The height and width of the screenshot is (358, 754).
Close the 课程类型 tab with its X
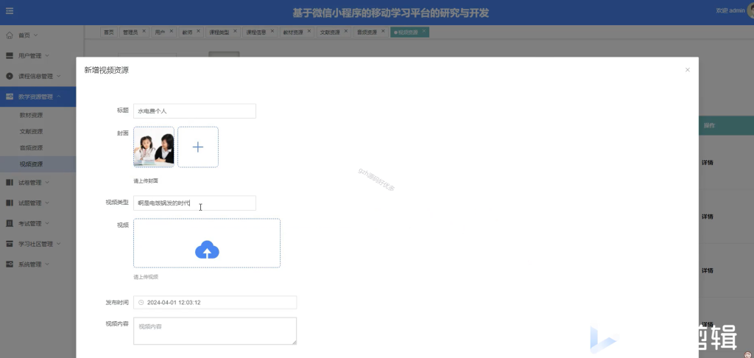[x=235, y=31]
